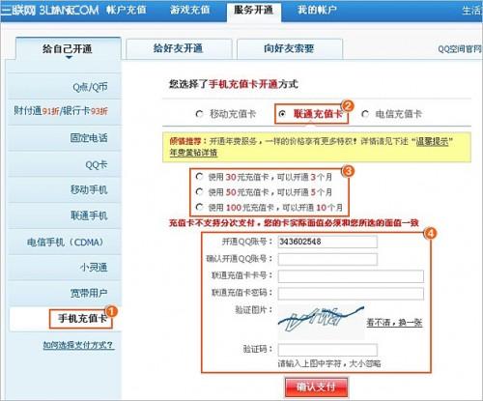Open the QQ空间官网 link
483x401 pixels.
coord(460,49)
